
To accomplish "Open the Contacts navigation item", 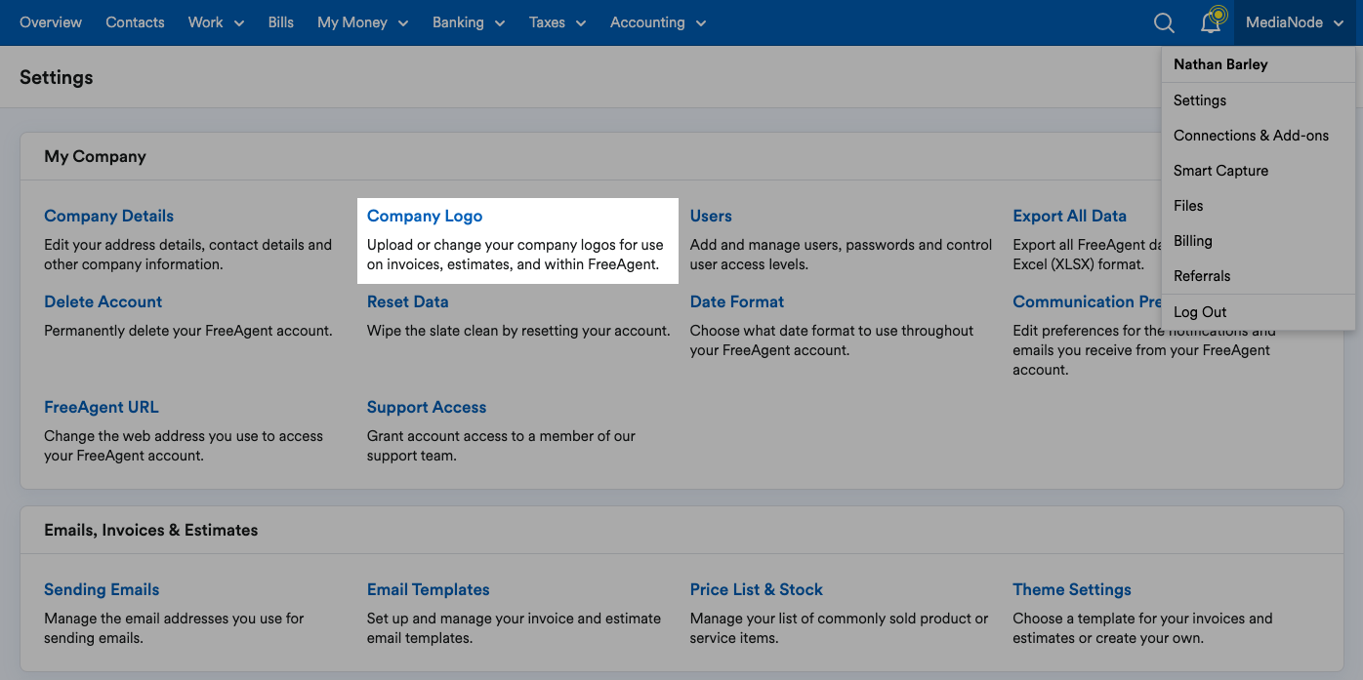I will 135,22.
